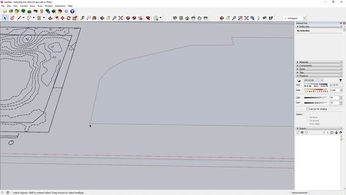Select the Position Camera tool
Viewport: 346px width, 195px height.
(x=258, y=18)
